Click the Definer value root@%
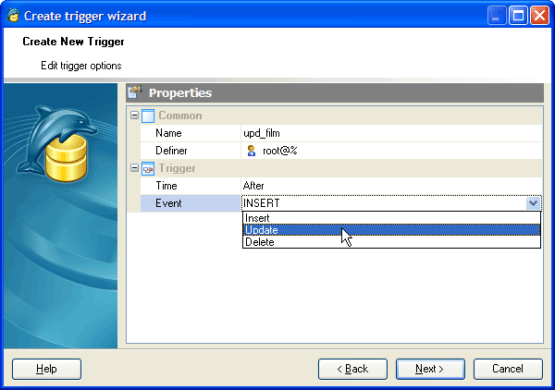Viewport: 555px width, 390px height. click(279, 151)
